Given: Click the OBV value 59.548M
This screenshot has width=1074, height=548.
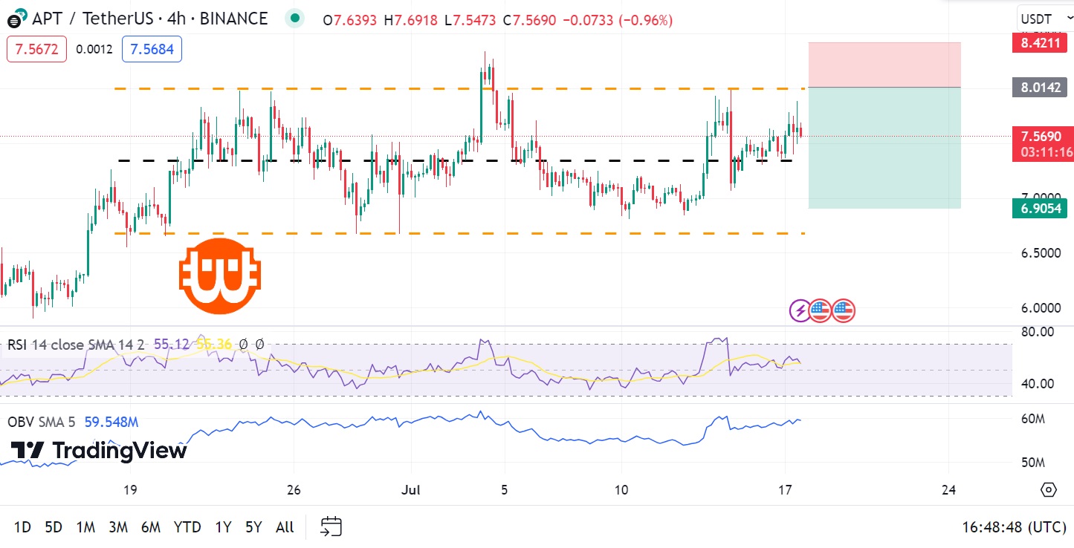Looking at the screenshot, I should coord(111,422).
